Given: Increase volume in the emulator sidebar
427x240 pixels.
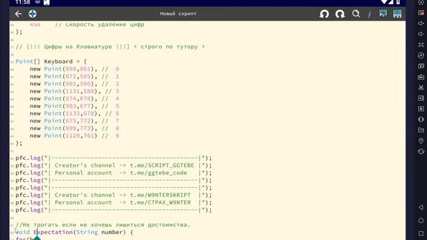Looking at the screenshot, I should (421, 23).
